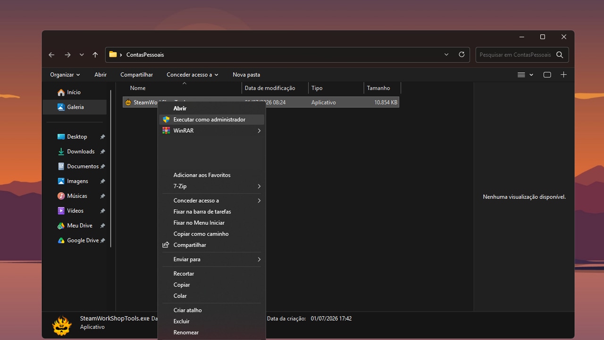Refresh the ContasPessoais folder view
This screenshot has width=604, height=340.
pos(461,54)
